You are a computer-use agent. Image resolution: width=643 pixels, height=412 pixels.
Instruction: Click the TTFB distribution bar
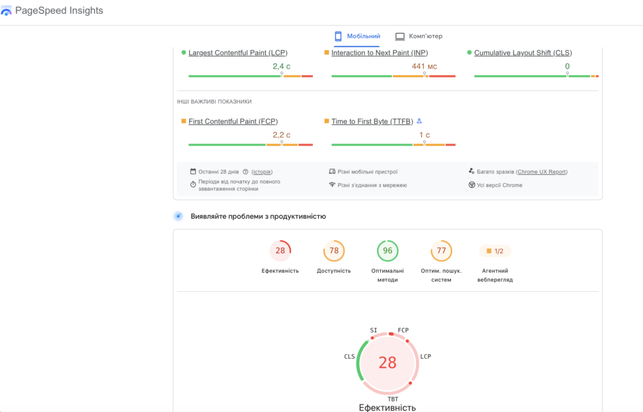[393, 145]
